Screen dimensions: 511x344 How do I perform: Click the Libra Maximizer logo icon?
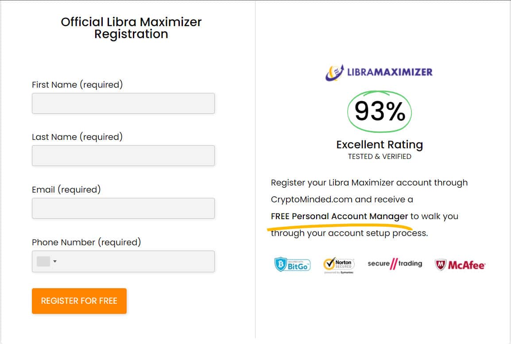pos(335,72)
